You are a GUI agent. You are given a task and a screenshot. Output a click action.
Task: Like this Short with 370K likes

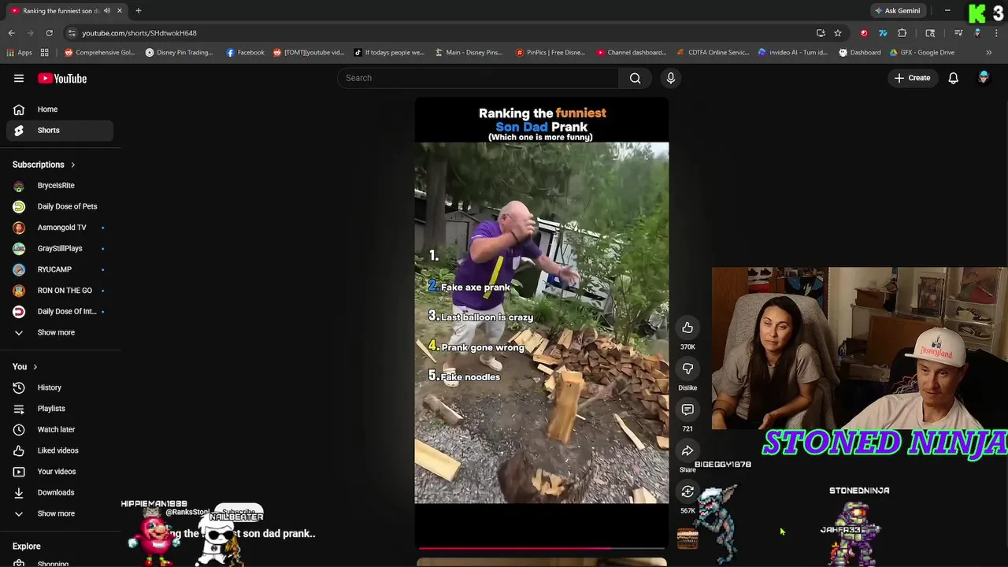point(687,328)
